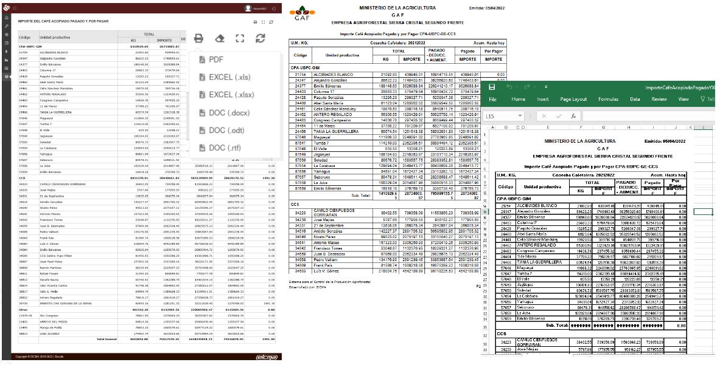This screenshot has height=365, width=720.
Task: Open the Excel Page Layout tab
Action: (573, 99)
